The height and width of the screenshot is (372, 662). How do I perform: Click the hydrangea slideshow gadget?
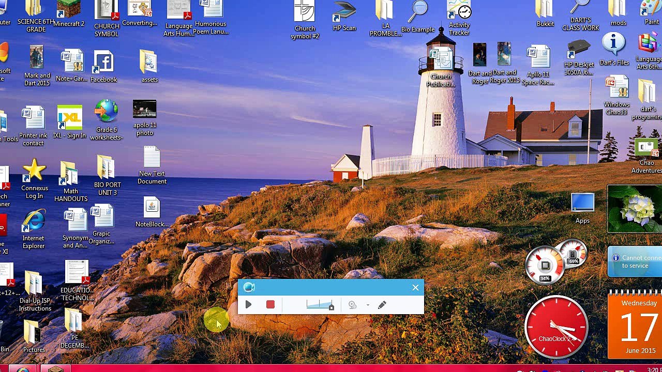[635, 209]
